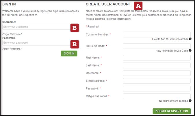Click the B badge beside Username field
Image resolution: width=195 pixels, height=116 pixels.
[75, 27]
